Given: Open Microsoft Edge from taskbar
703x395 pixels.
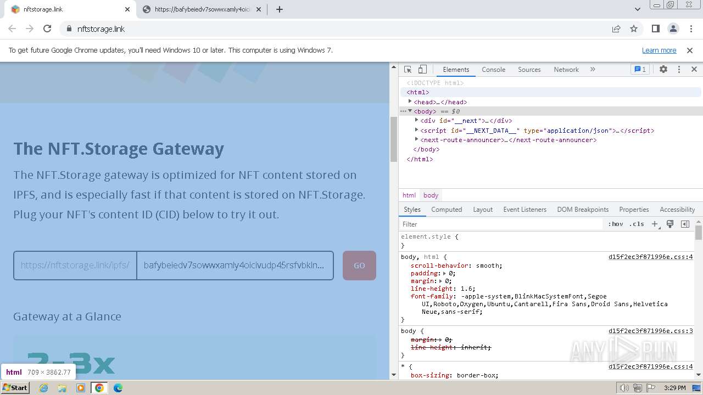Looking at the screenshot, I should [x=118, y=388].
